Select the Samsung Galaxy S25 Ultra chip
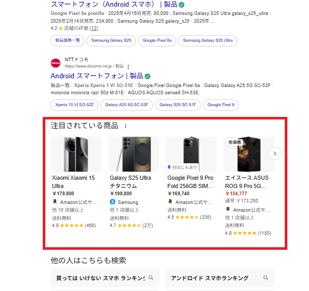Screen dimensions: 309x291 208,41
